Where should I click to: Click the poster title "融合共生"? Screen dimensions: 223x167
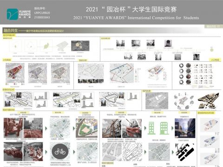(x=11, y=31)
